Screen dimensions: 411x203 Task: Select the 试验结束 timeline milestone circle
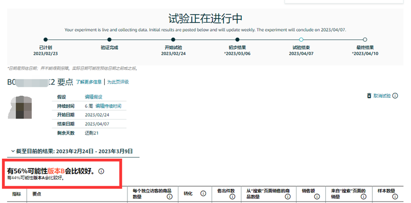(x=301, y=40)
